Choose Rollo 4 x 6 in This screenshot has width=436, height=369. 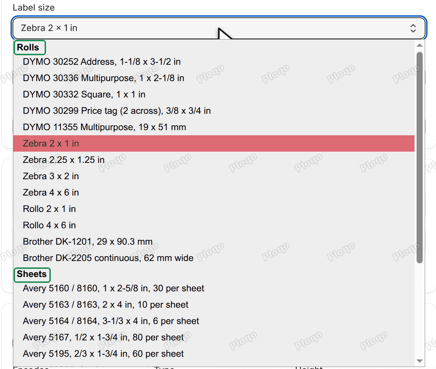click(214, 225)
